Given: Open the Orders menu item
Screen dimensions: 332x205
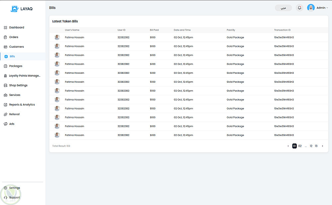Looking at the screenshot, I should click(x=23, y=37).
